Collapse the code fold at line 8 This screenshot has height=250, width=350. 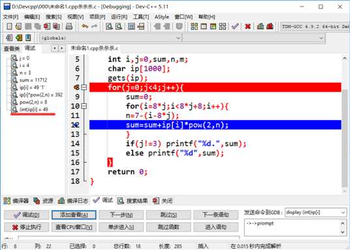point(84,87)
